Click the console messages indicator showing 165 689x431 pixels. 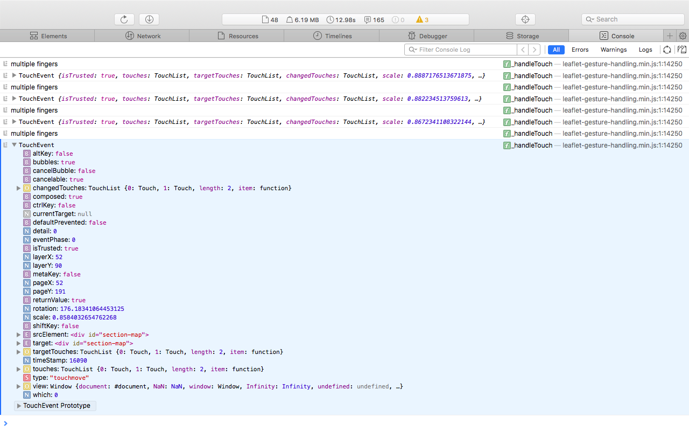point(374,19)
